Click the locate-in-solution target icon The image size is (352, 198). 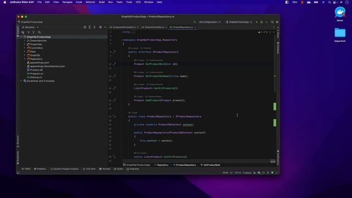85,27
